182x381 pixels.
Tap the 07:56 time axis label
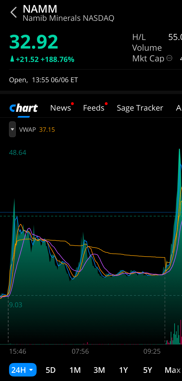80,351
